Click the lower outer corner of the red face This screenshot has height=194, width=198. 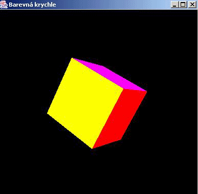pos(121,140)
